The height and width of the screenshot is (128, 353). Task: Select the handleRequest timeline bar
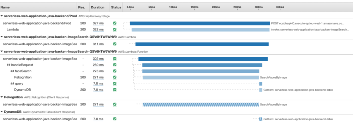[x=202, y=65]
